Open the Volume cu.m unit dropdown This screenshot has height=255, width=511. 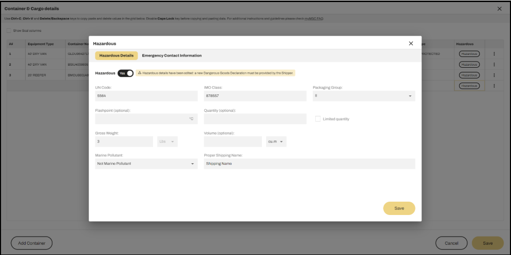click(x=276, y=142)
